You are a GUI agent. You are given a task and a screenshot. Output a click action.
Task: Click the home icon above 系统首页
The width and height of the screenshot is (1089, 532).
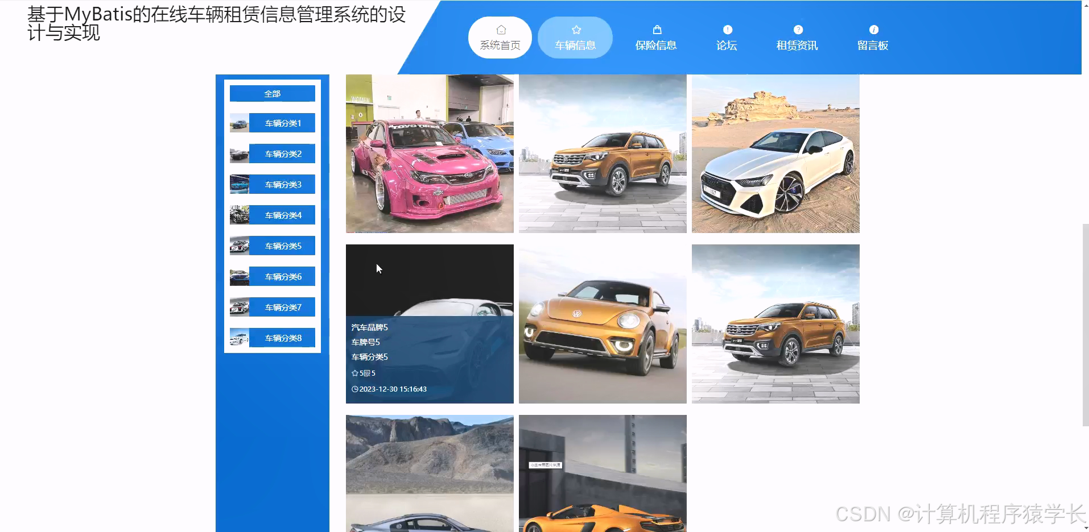click(501, 30)
